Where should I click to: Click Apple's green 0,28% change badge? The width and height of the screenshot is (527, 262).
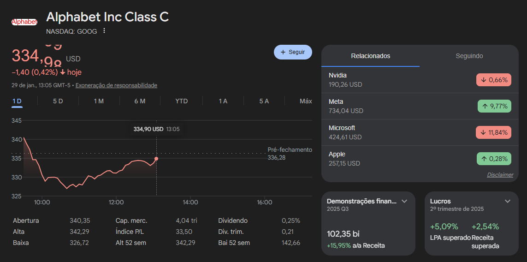click(494, 159)
